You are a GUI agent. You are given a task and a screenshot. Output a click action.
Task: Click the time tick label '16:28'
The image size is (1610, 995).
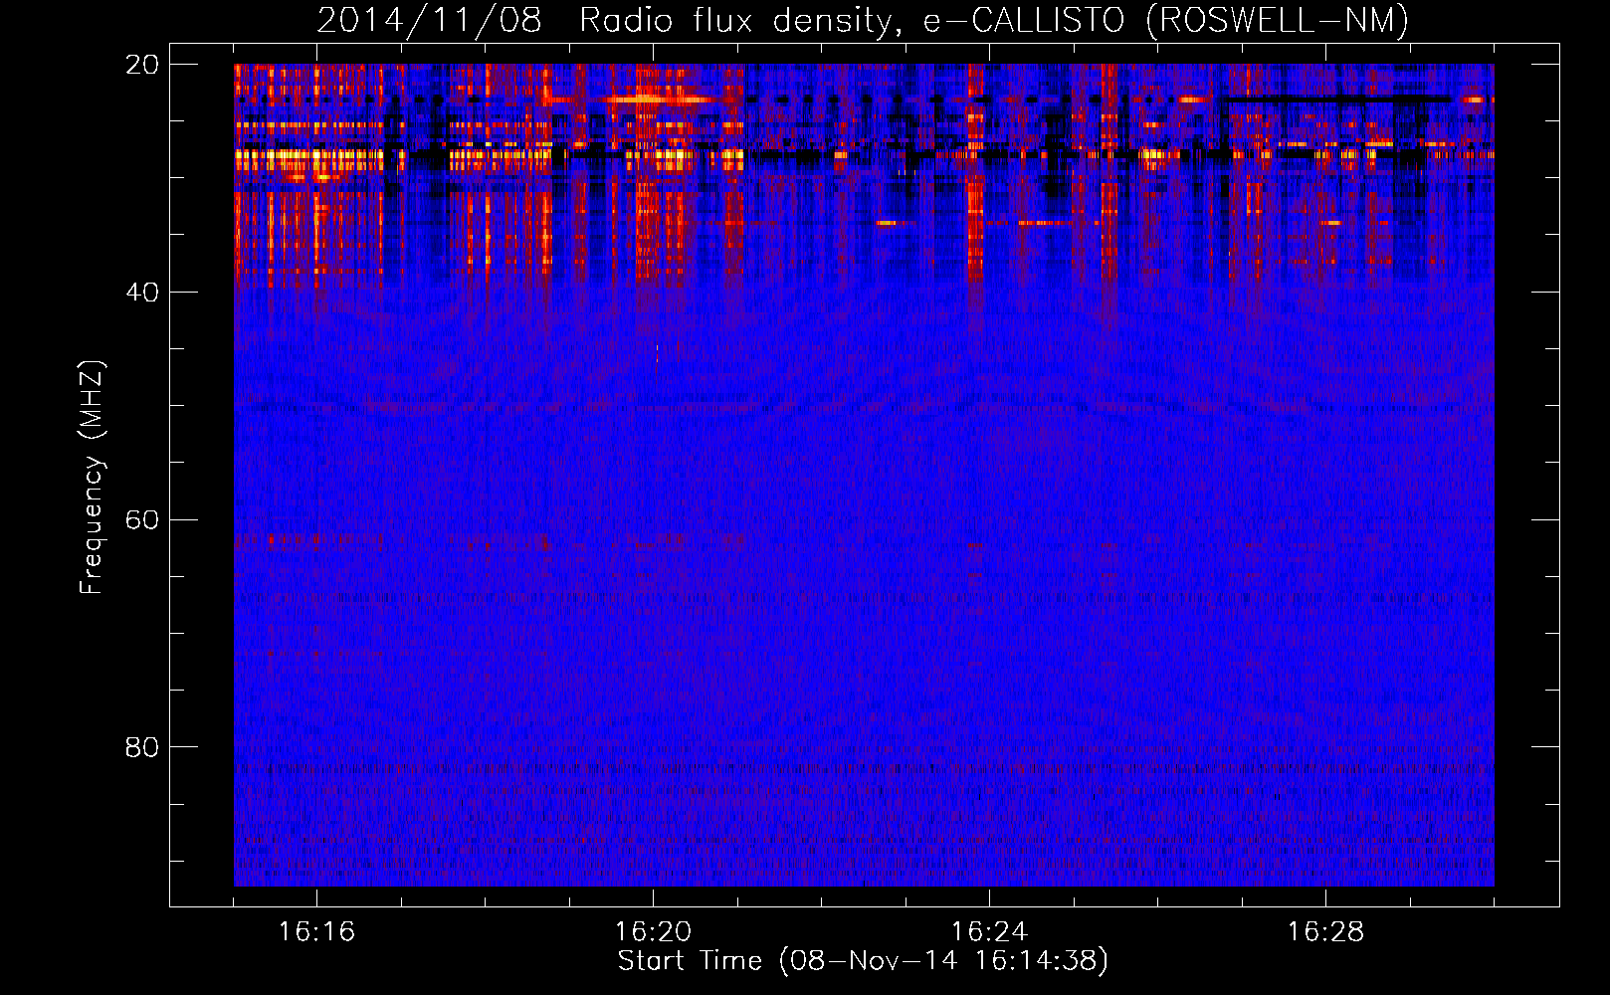point(1325,932)
